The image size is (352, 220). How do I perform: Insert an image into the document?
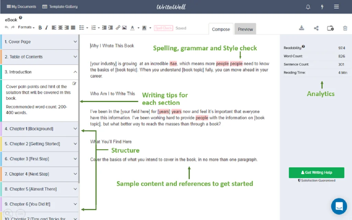(124, 27)
